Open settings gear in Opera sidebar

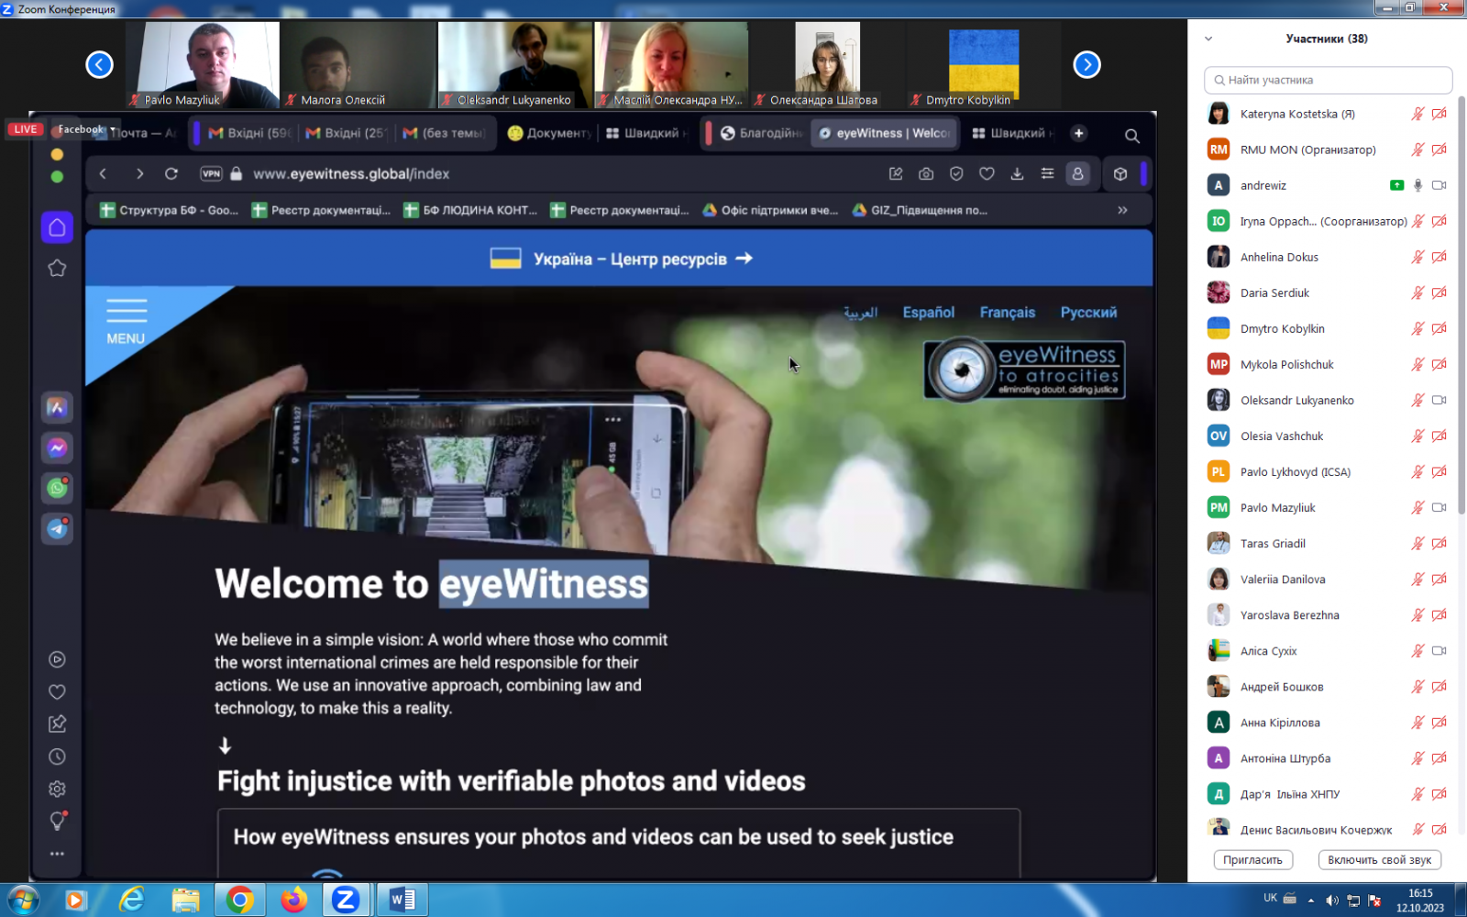pos(57,789)
